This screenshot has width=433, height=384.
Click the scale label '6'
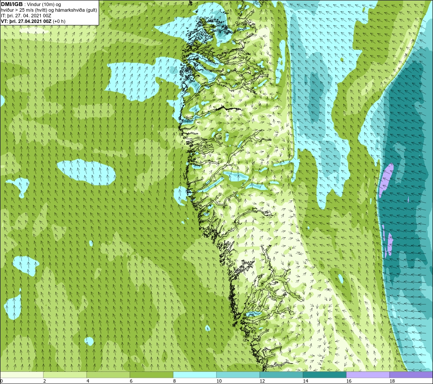pyautogui.click(x=131, y=381)
